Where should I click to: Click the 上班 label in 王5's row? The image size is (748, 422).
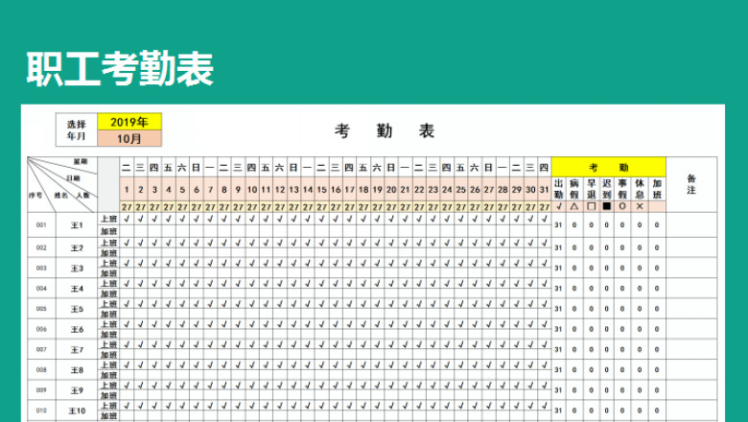pos(108,304)
